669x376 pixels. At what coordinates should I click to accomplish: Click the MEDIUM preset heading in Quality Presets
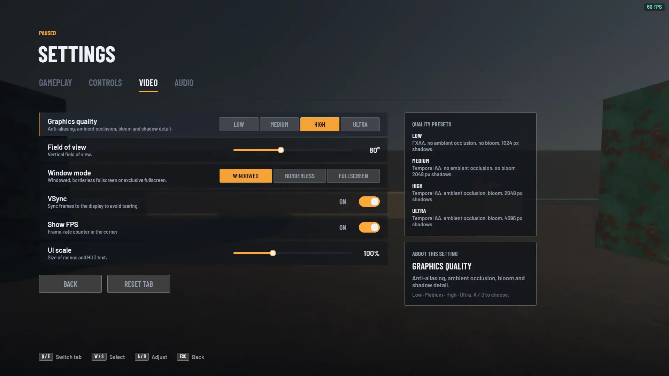421,161
